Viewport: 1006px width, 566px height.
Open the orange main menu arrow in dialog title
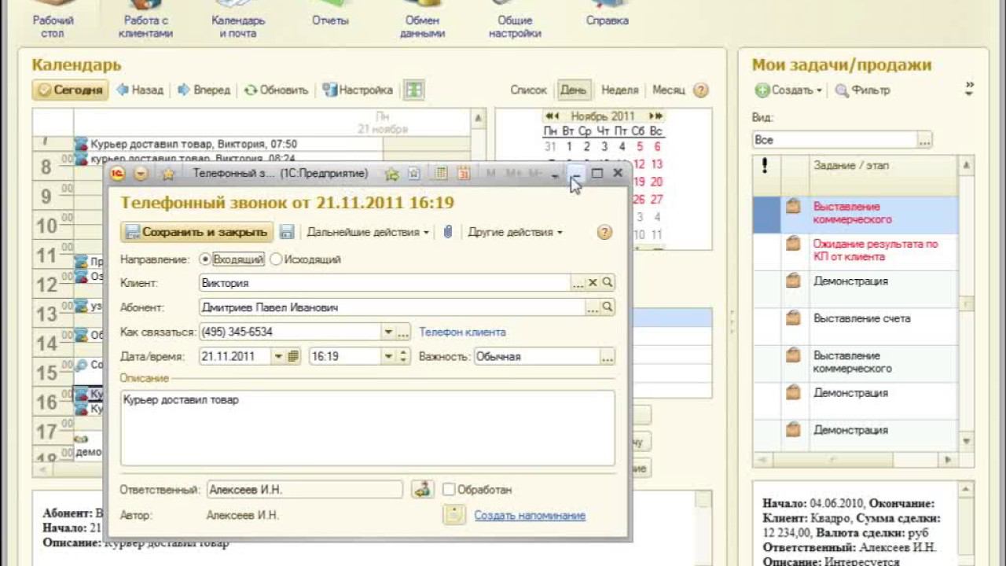tap(141, 174)
